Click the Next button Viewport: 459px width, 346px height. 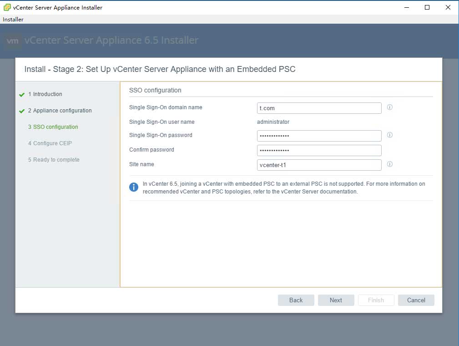pos(336,300)
